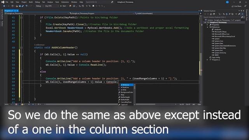Open the Edit menu
The width and height of the screenshot is (249, 140).
[x=12, y=2]
